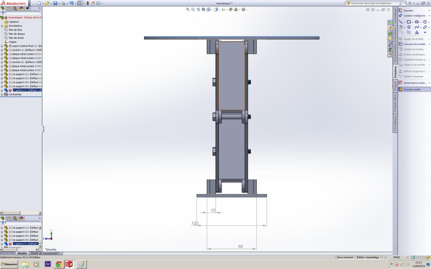
Task: Open the Options icon in the top toolbar
Action: 98,3
